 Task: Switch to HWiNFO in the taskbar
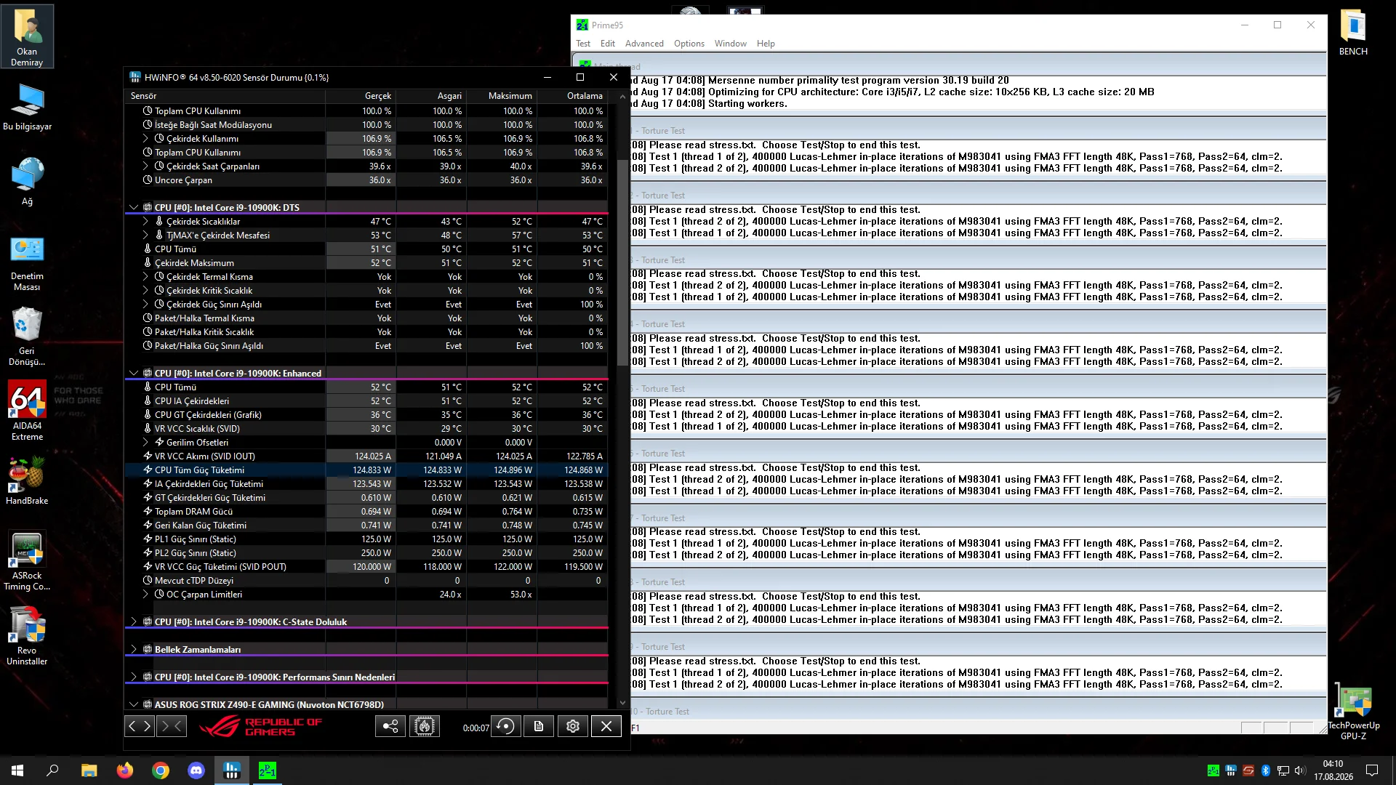(x=232, y=770)
